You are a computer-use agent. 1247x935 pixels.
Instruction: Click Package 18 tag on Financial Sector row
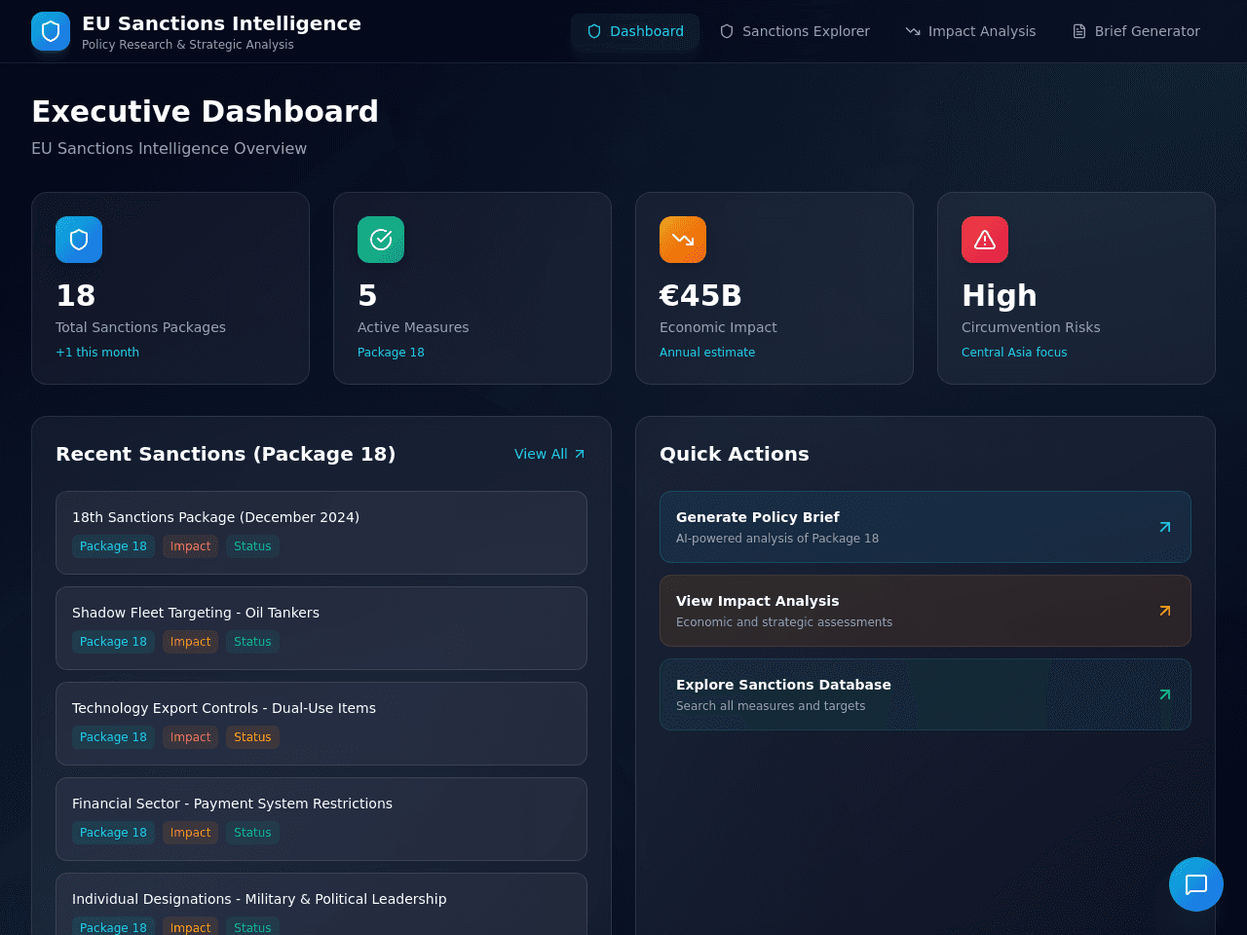tap(113, 833)
